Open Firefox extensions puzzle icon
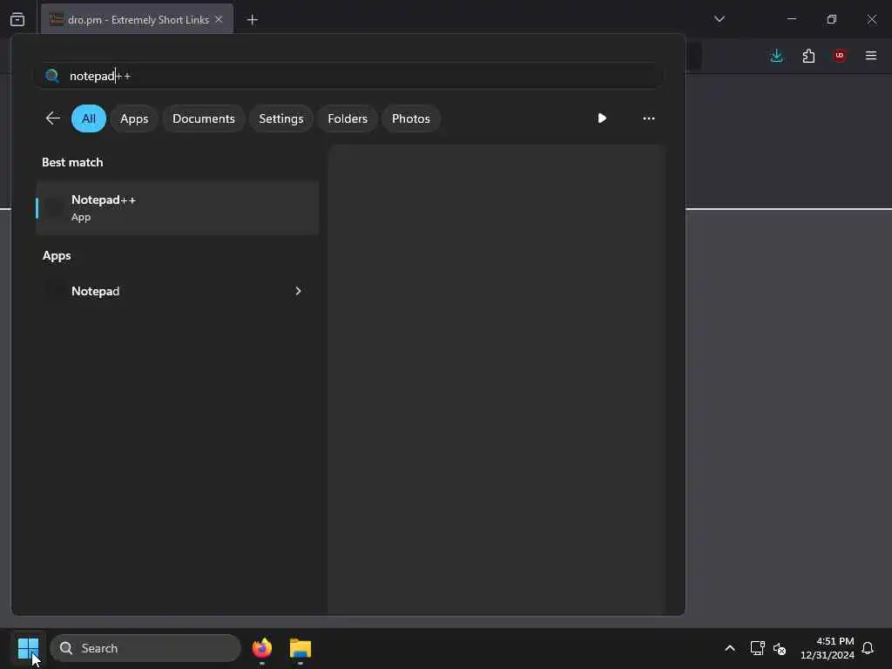 [808, 56]
